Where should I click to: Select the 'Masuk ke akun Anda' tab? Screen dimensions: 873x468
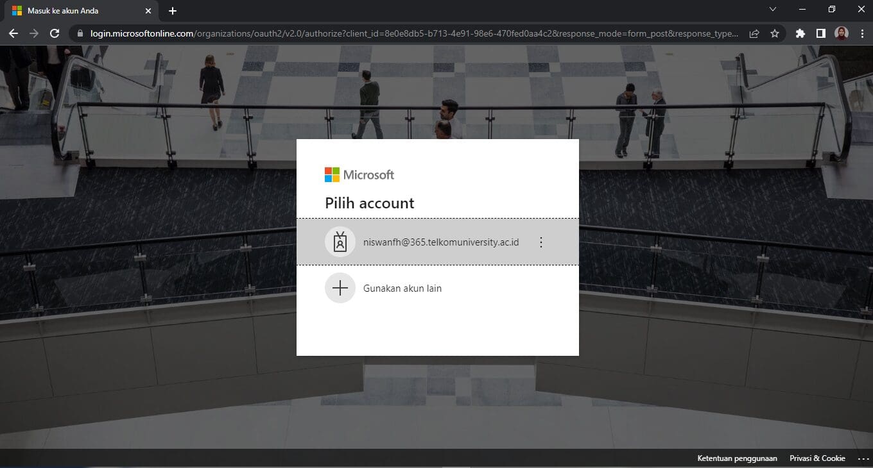click(x=82, y=11)
